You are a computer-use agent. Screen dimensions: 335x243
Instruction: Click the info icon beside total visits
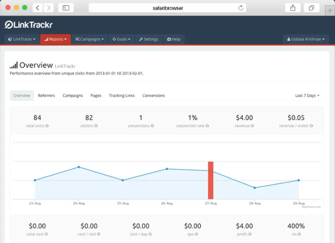[47, 126]
